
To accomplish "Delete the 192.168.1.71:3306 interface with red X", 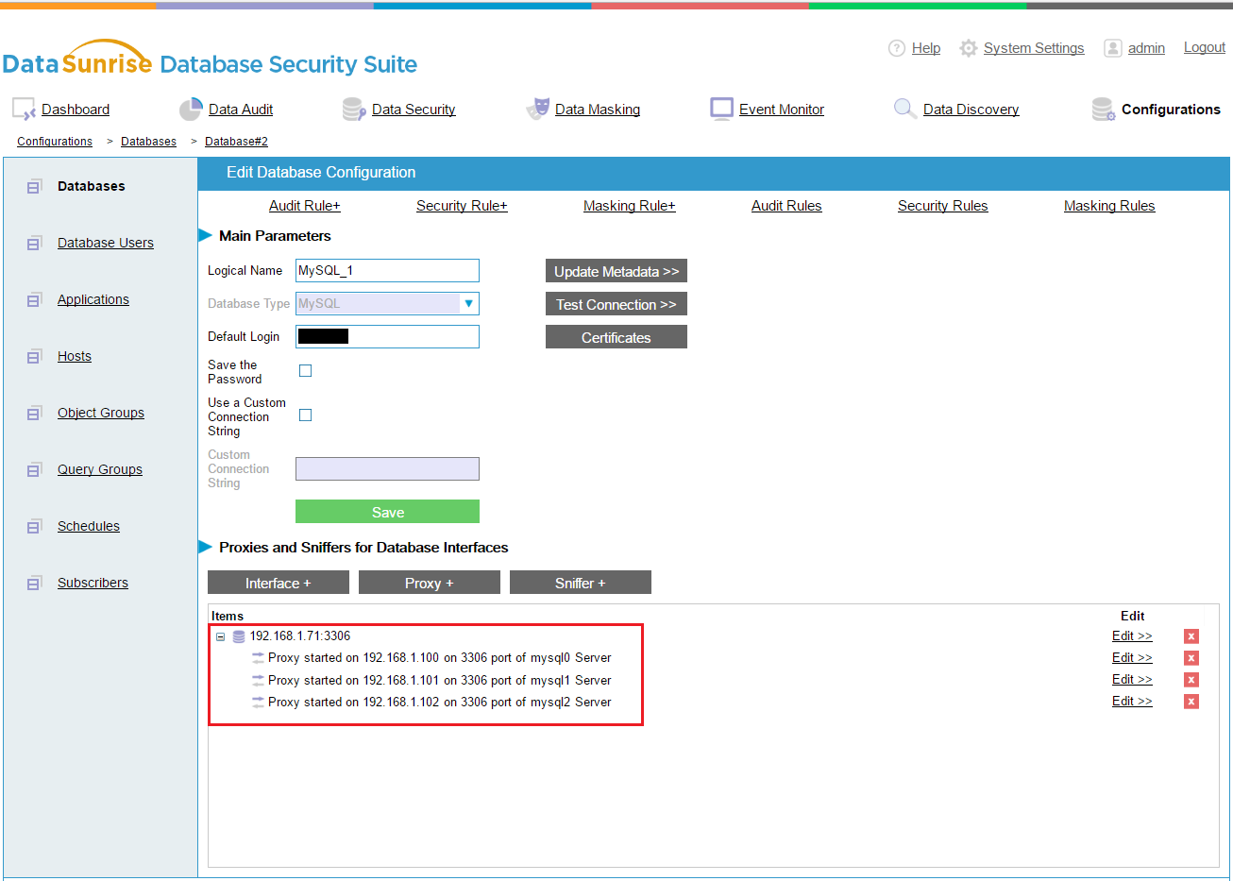I will 1191,636.
